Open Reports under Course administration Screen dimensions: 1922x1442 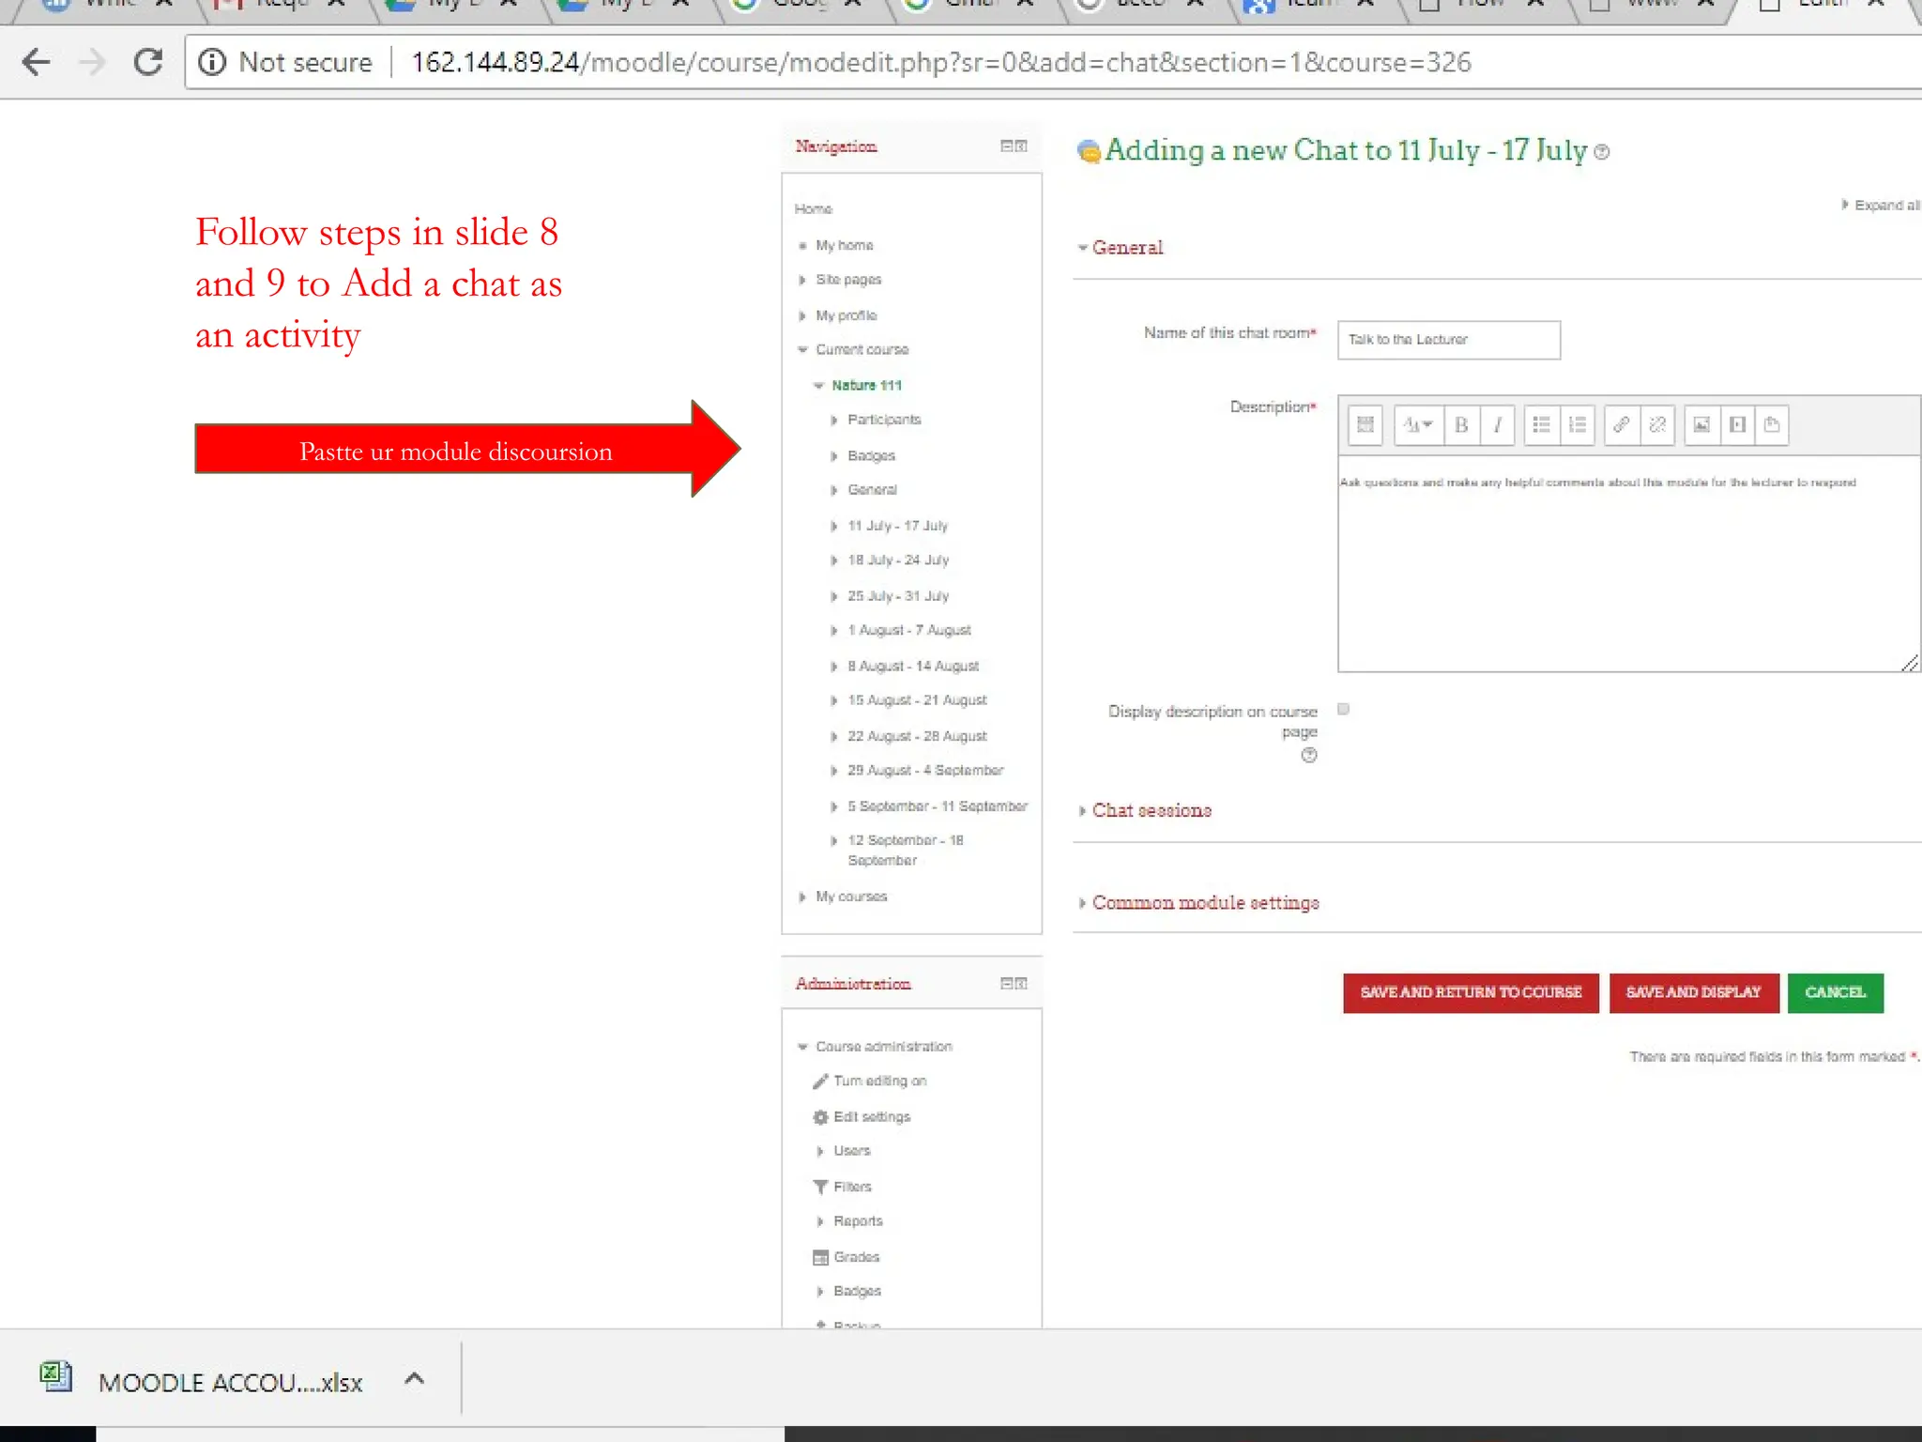point(858,1222)
